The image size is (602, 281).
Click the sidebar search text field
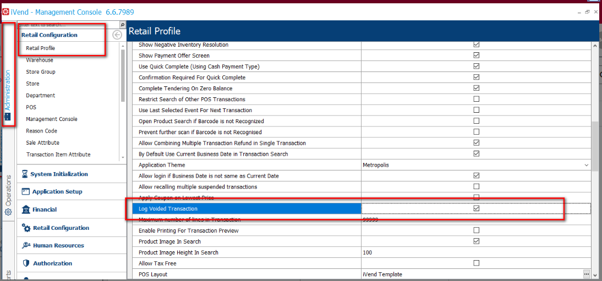[x=68, y=25]
